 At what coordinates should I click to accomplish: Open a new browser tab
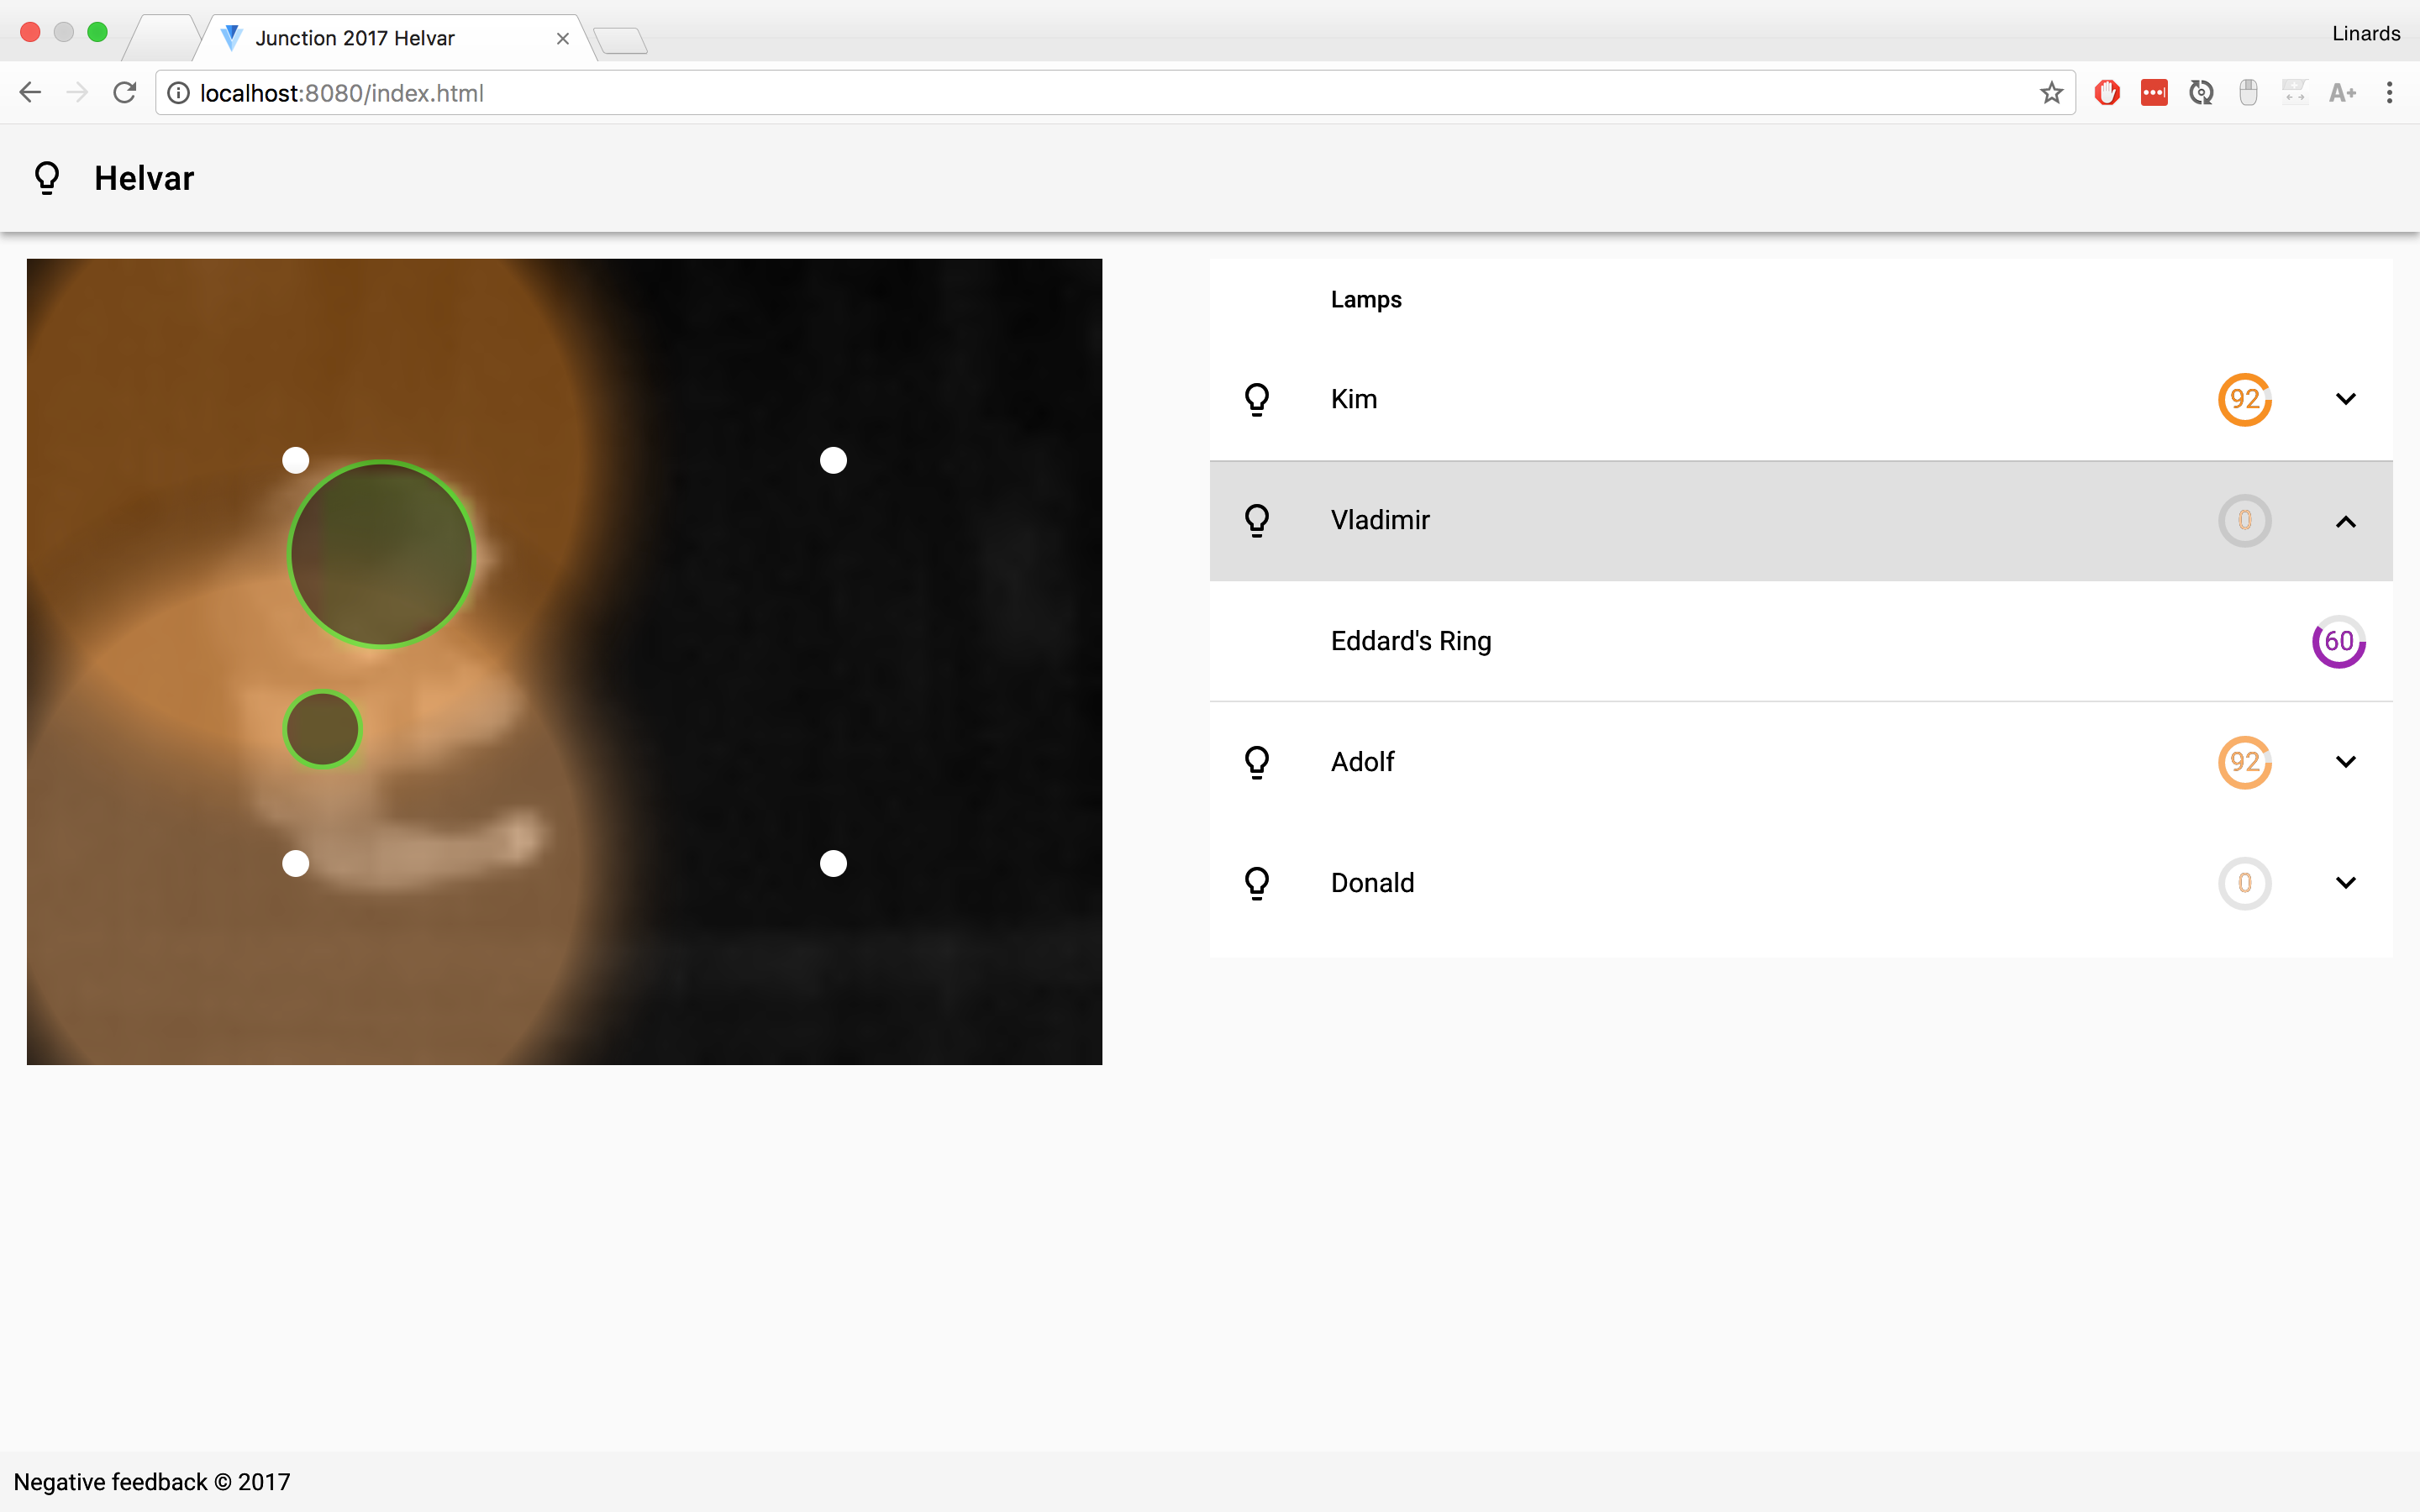pos(621,41)
